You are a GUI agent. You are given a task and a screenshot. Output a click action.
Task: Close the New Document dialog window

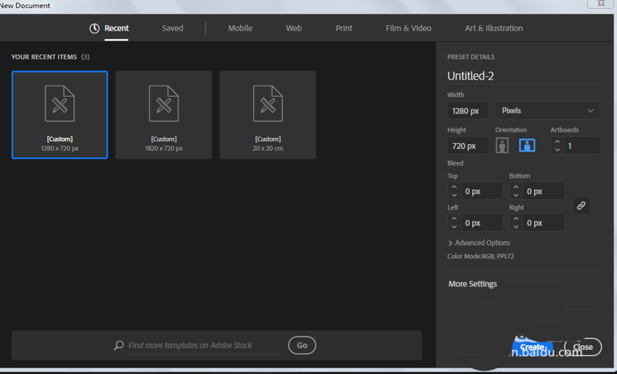pyautogui.click(x=600, y=3)
